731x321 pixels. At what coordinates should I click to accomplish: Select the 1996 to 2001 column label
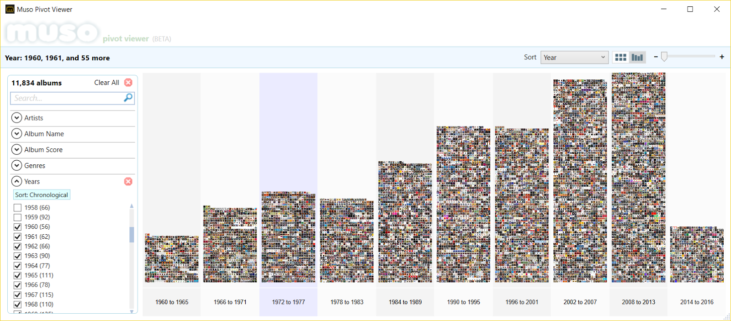coord(522,302)
